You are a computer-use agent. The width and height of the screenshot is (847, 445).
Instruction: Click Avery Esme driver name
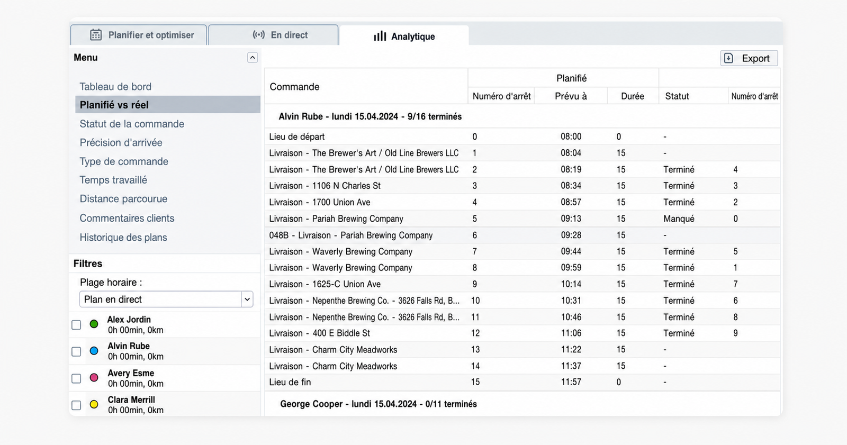click(131, 373)
